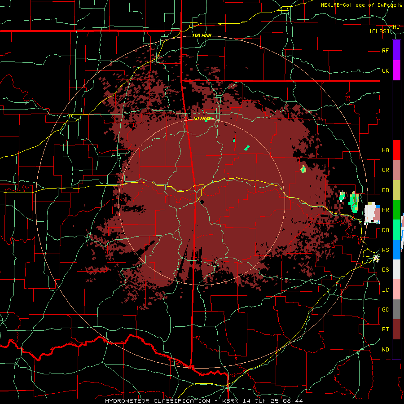Select the red HA hail swatch
Viewport: 404px width, 404px height.
(x=396, y=150)
